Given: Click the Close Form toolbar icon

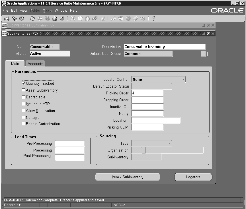Looking at the screenshot, I should 62,18.
